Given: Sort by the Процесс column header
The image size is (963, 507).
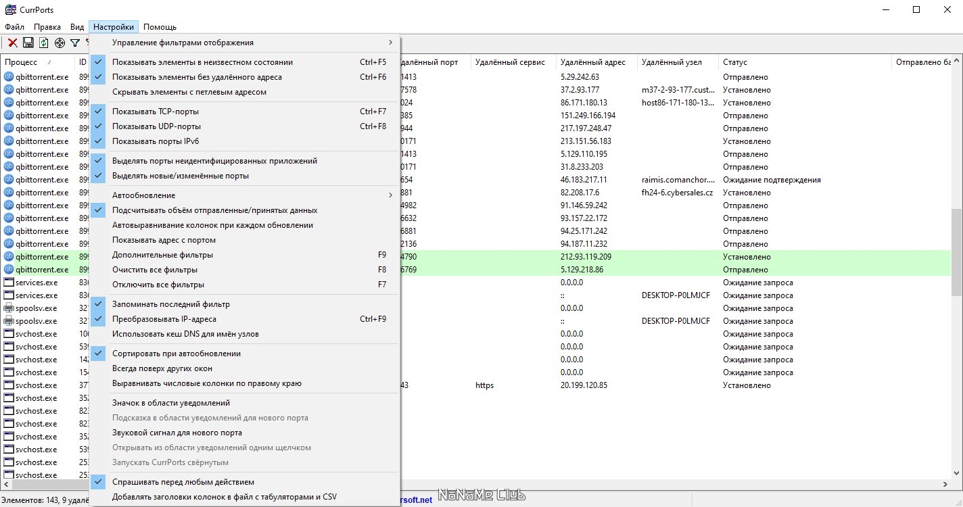Looking at the screenshot, I should [37, 62].
